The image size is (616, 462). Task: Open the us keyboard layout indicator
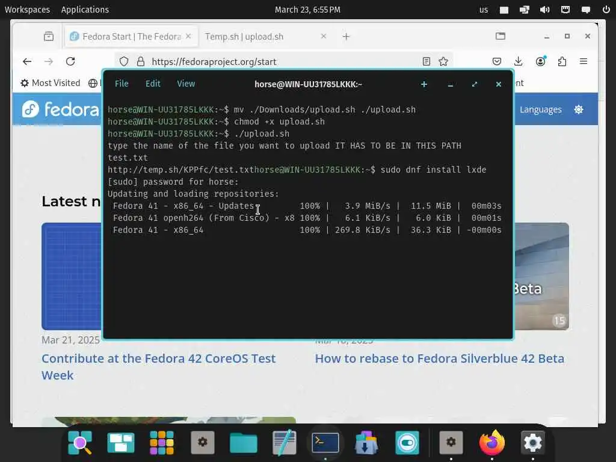coord(484,10)
